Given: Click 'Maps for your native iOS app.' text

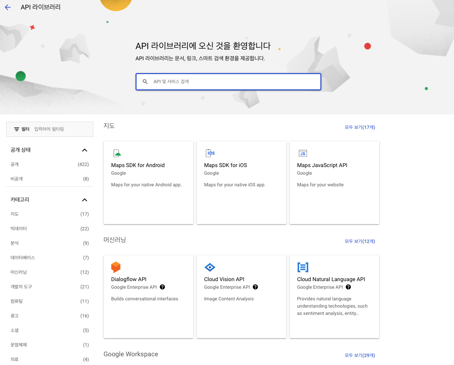Looking at the screenshot, I should [235, 185].
